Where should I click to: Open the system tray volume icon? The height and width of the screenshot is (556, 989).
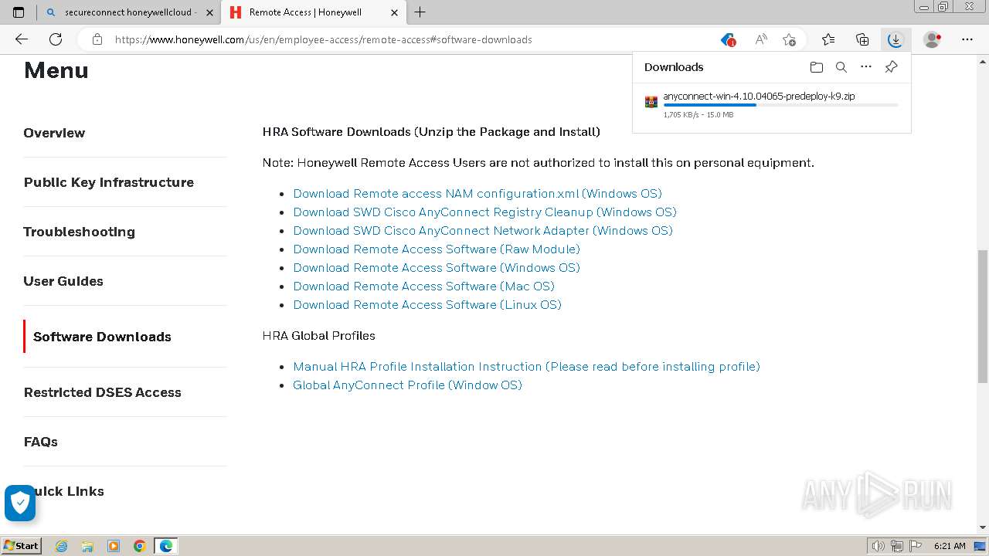click(x=879, y=546)
